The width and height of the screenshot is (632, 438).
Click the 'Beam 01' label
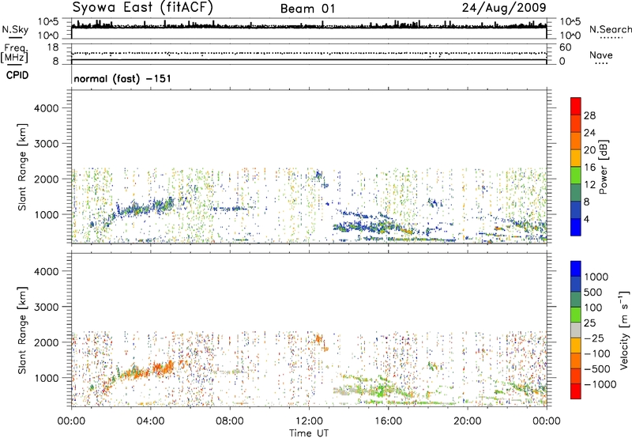308,9
